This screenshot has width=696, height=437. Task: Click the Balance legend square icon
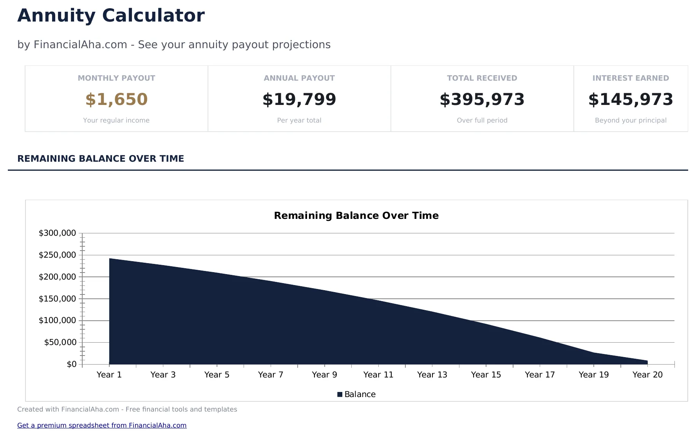pos(340,394)
